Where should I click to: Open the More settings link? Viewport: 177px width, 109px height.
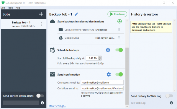click(x=57, y=106)
